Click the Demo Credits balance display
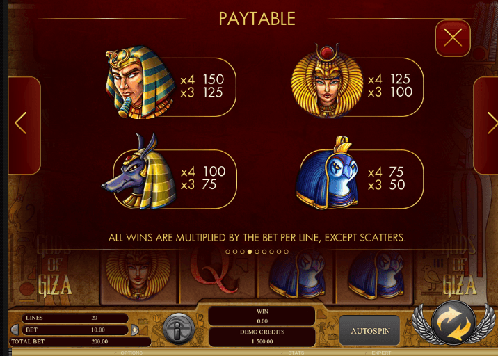 click(262, 337)
